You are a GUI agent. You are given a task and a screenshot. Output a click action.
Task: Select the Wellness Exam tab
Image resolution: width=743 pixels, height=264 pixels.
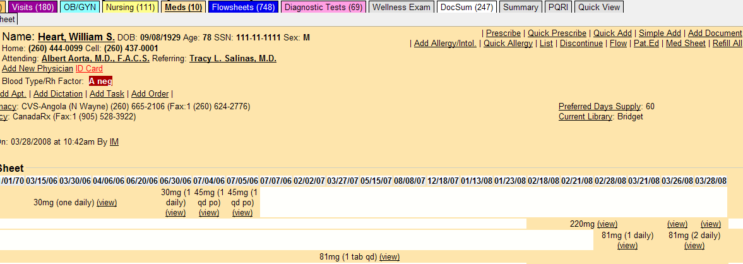point(402,7)
